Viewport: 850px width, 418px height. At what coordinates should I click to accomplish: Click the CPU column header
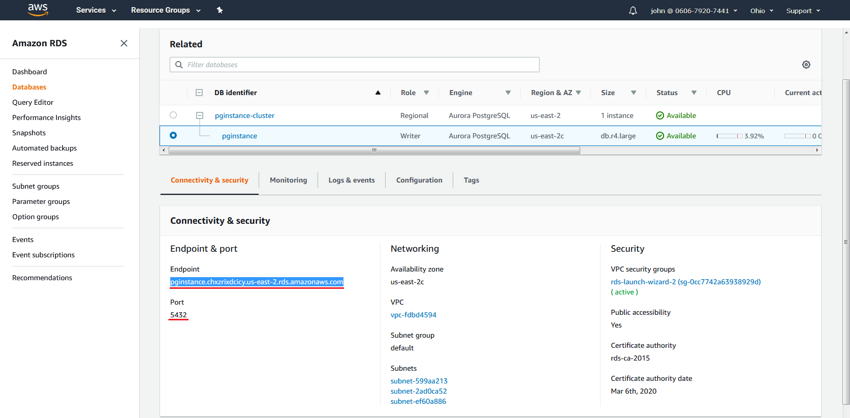pos(723,93)
